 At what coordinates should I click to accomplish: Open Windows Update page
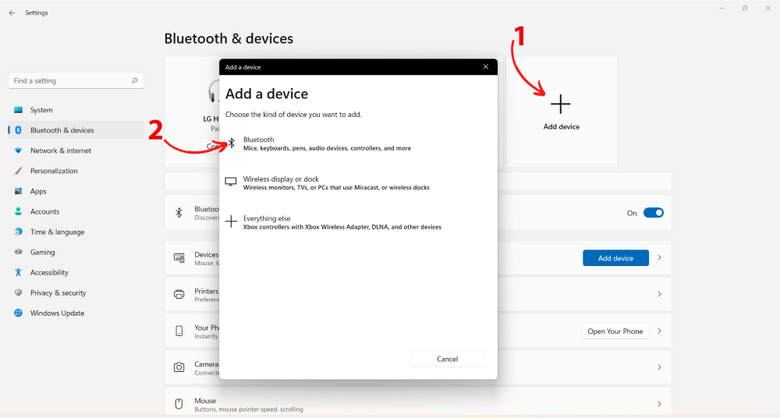pos(76,313)
